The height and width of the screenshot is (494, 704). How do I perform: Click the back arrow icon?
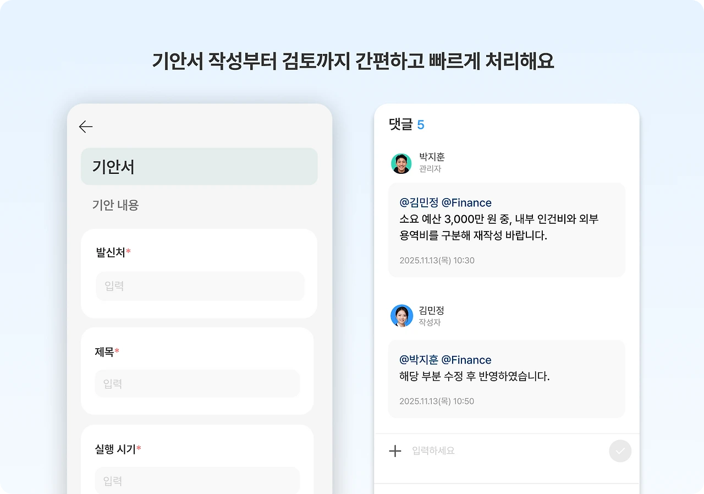[86, 127]
